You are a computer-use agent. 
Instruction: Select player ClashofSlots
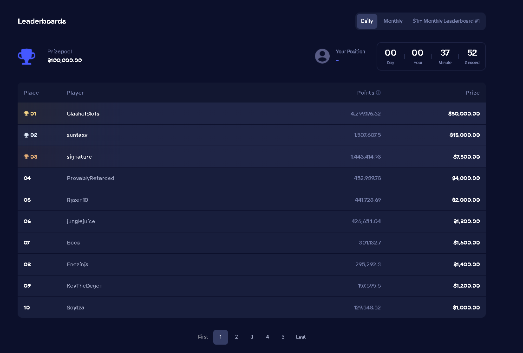click(x=83, y=114)
